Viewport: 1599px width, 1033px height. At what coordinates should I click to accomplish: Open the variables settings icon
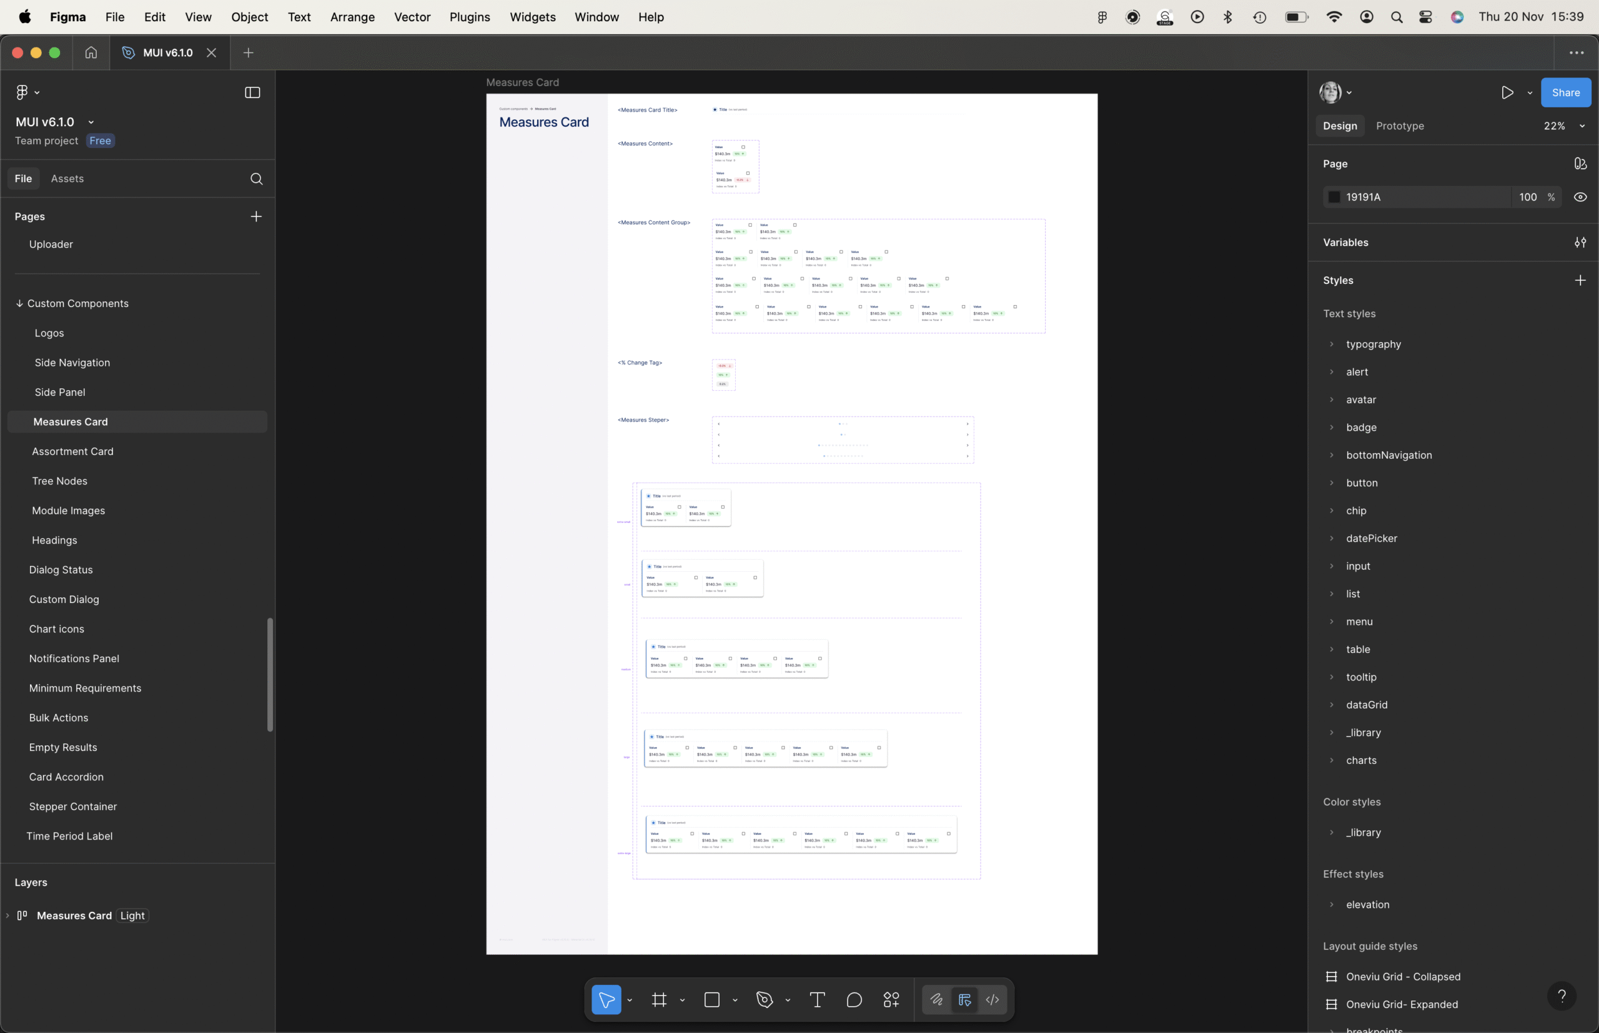coord(1580,242)
